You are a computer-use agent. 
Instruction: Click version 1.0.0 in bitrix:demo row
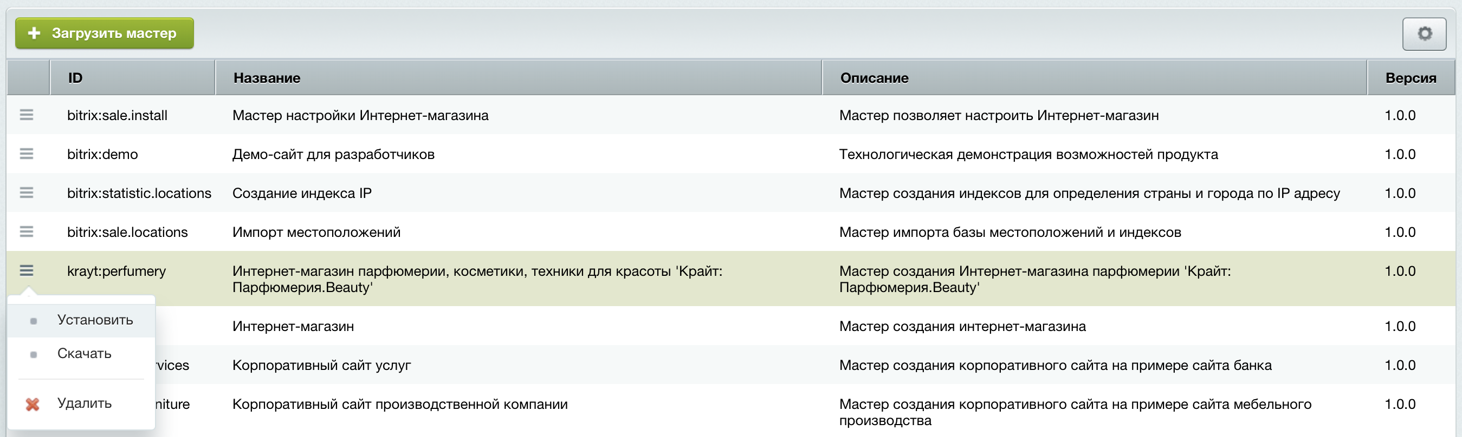tap(1400, 155)
